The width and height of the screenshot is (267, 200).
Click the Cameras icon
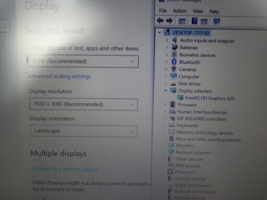(x=174, y=69)
